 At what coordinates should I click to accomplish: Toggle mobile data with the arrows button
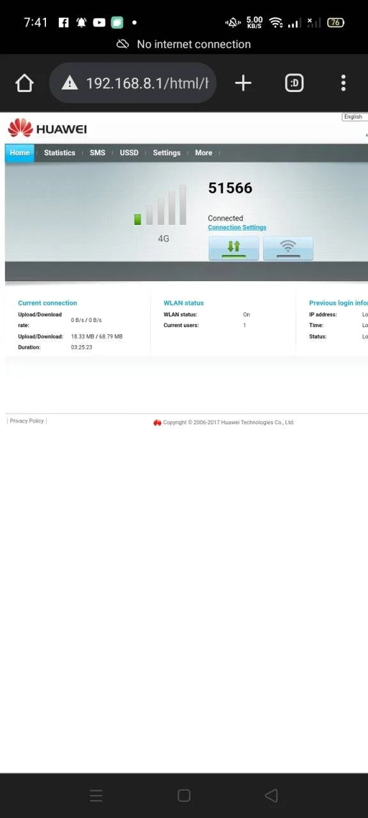click(x=234, y=248)
